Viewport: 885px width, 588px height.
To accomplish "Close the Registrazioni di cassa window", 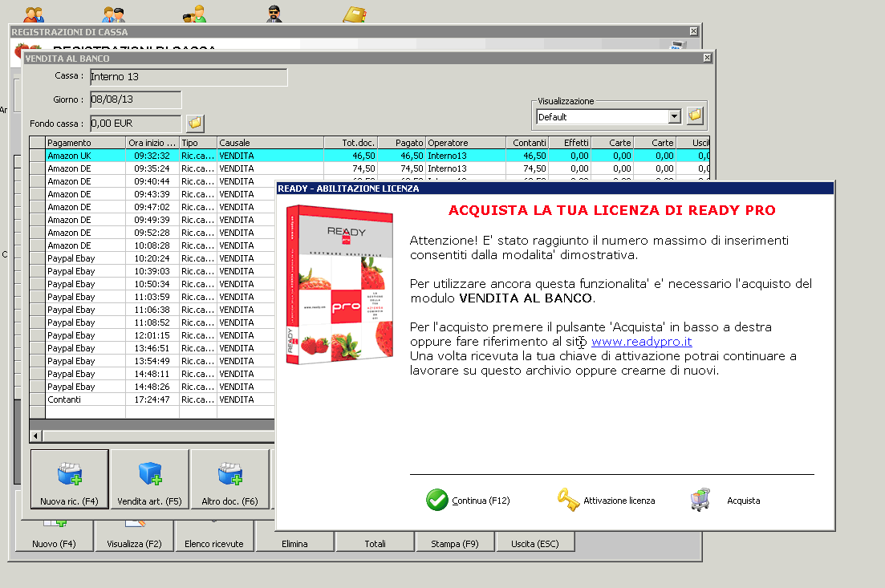I will pos(694,31).
